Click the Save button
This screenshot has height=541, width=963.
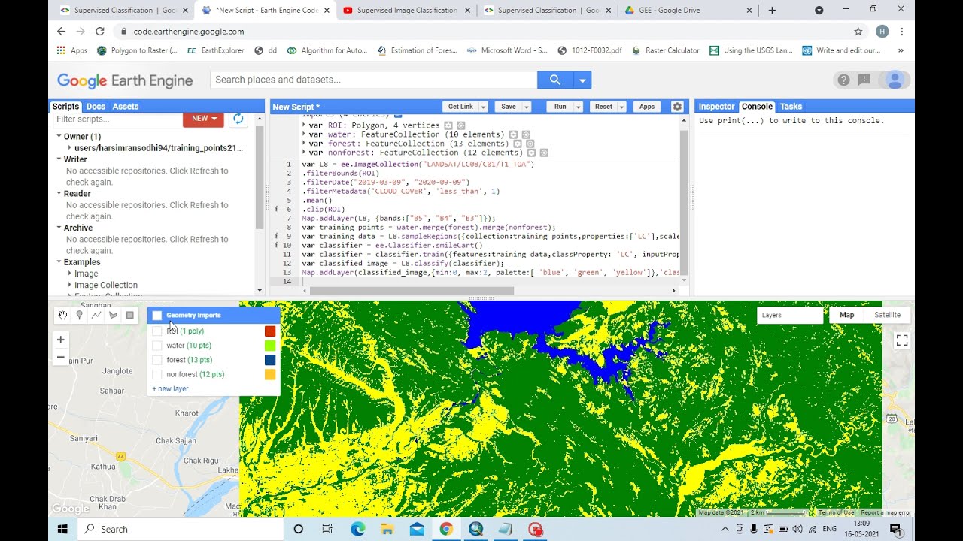(x=509, y=107)
